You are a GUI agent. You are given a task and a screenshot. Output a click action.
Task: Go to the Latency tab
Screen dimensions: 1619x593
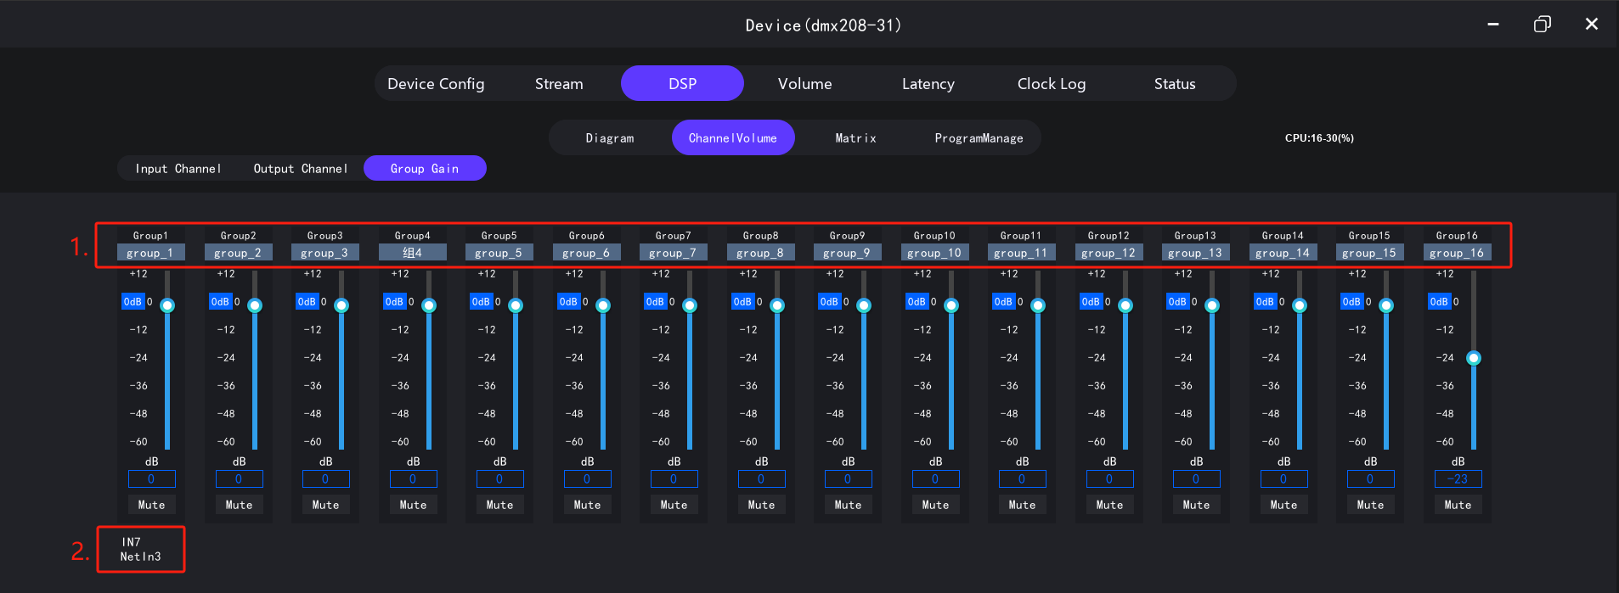tap(928, 84)
